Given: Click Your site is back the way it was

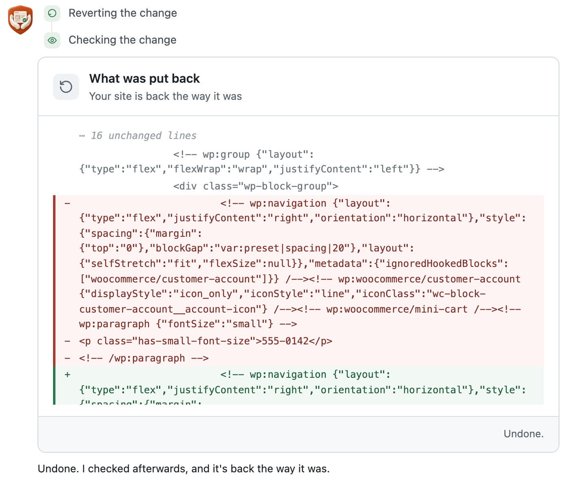Looking at the screenshot, I should (x=166, y=96).
